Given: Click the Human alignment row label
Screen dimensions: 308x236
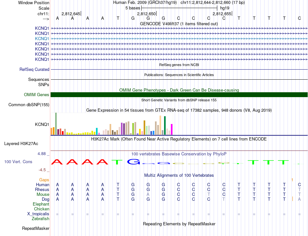Looking at the screenshot, I should click(42, 185).
